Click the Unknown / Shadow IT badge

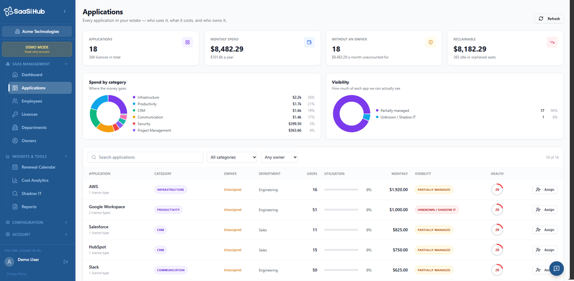click(x=436, y=210)
